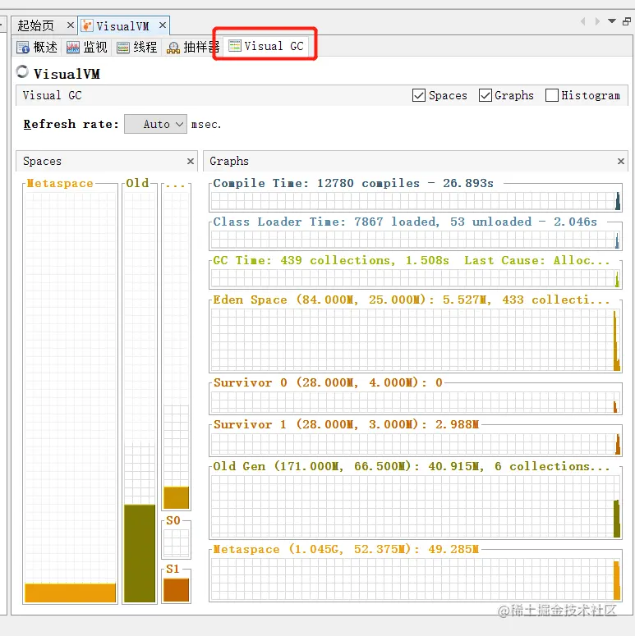
Task: Click the Compile Time graph
Action: (416, 201)
